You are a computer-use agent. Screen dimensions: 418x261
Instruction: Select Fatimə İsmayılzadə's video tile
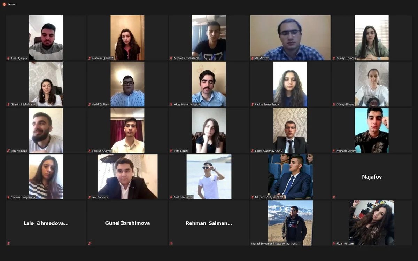[x=290, y=84]
